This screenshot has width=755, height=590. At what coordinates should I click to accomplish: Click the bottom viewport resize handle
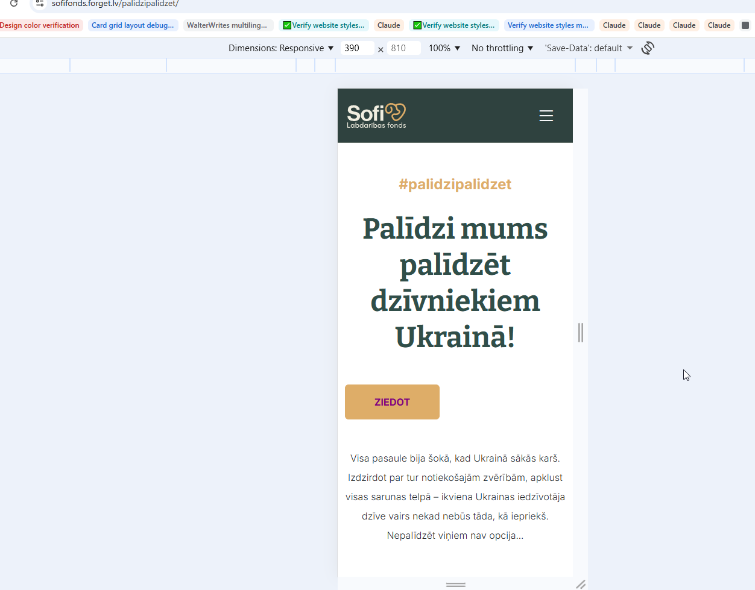455,585
